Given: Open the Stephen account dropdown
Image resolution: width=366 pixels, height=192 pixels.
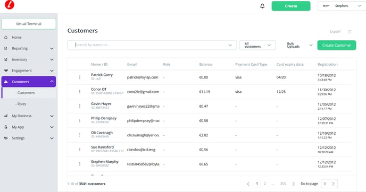Looking at the screenshot, I should point(342,6).
